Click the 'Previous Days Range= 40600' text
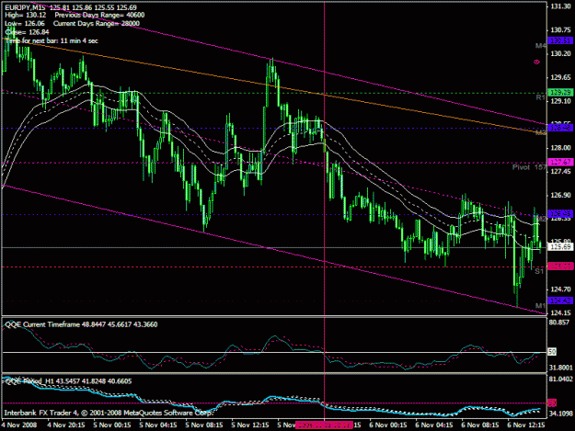575x431 pixels. point(99,15)
